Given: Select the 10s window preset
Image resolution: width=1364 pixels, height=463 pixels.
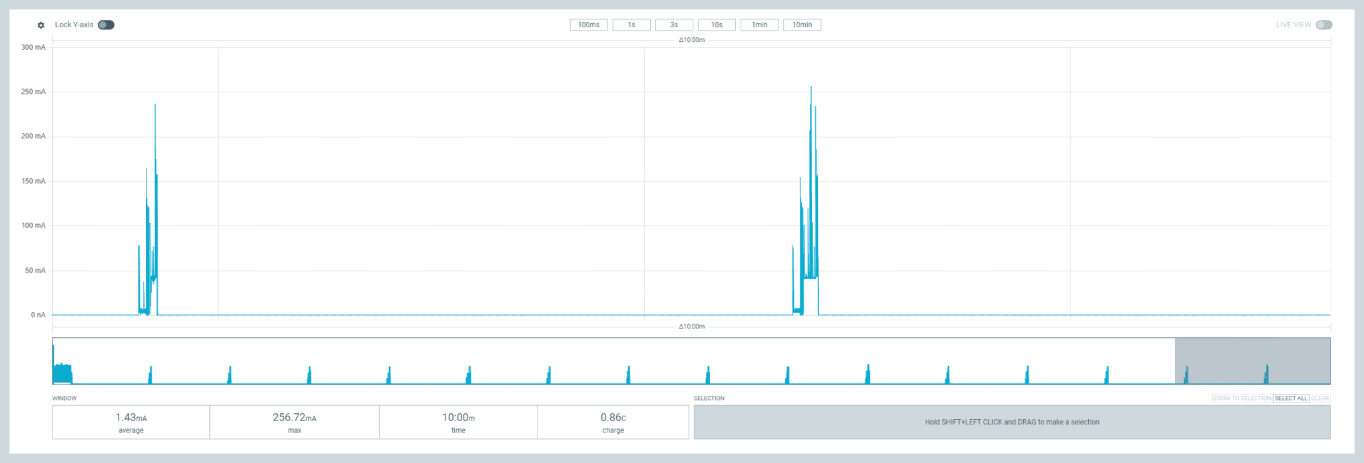Looking at the screenshot, I should [x=716, y=25].
